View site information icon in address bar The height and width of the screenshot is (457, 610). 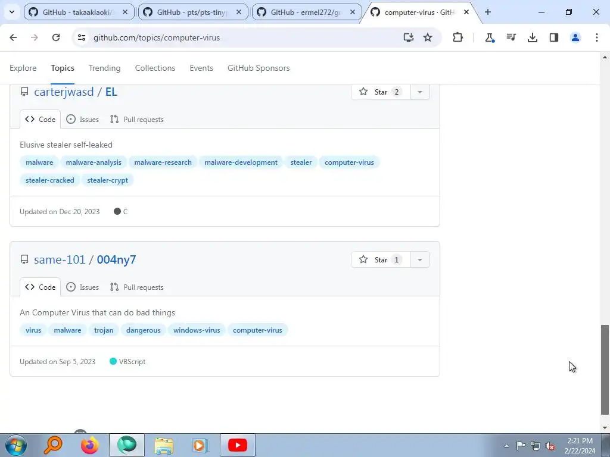pos(82,37)
